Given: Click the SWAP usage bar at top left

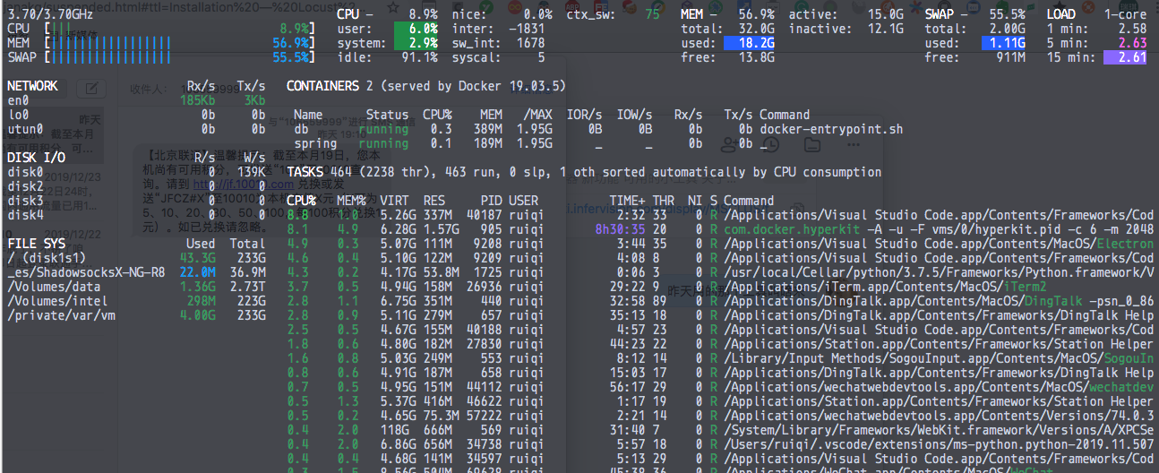Looking at the screenshot, I should tap(179, 57).
